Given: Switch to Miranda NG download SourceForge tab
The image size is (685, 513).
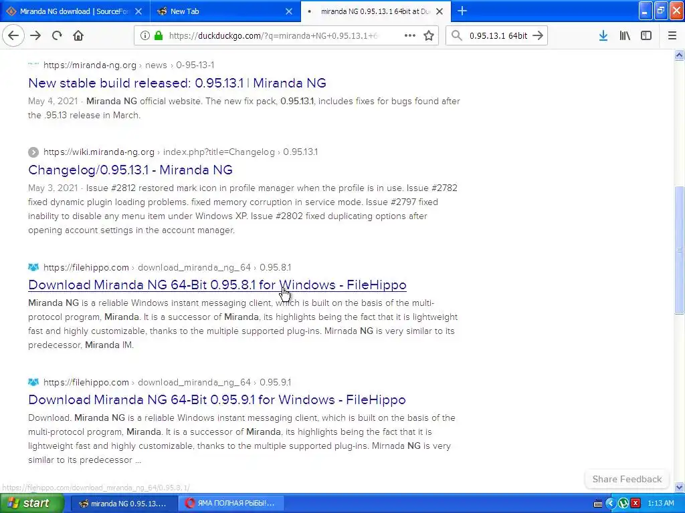Looking at the screenshot, I should coord(75,11).
